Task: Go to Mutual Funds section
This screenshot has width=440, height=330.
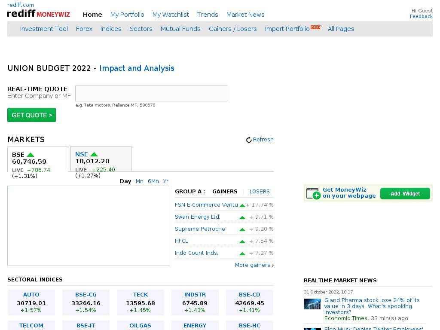Action: (x=180, y=29)
